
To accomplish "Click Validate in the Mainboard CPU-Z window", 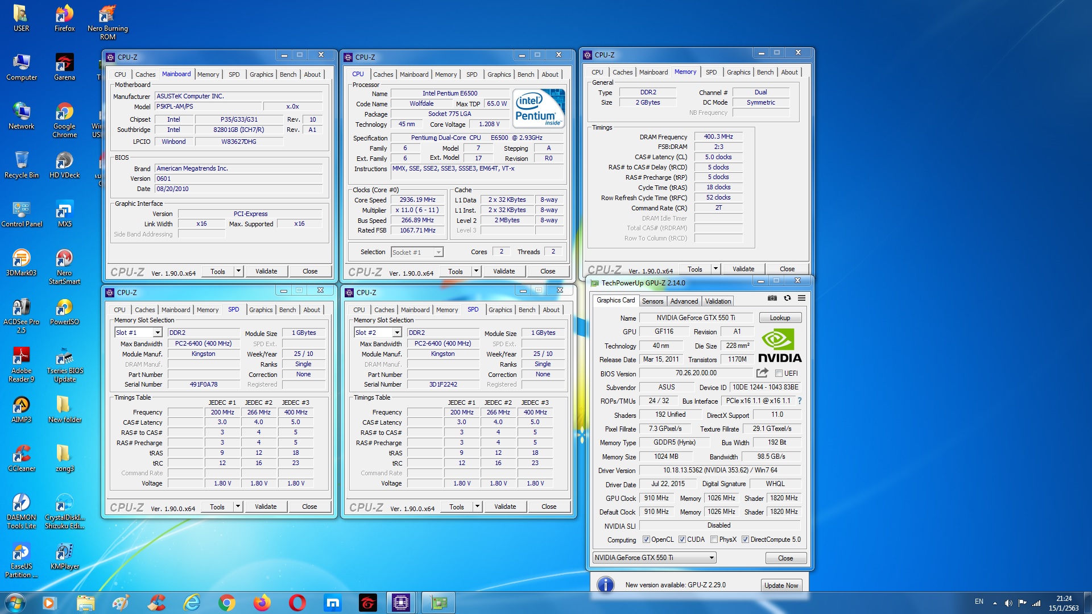I will tap(266, 271).
